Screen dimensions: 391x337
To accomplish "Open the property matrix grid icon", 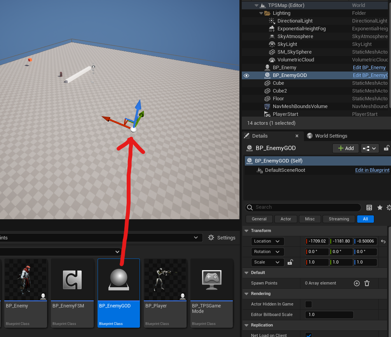I will tap(369, 207).
